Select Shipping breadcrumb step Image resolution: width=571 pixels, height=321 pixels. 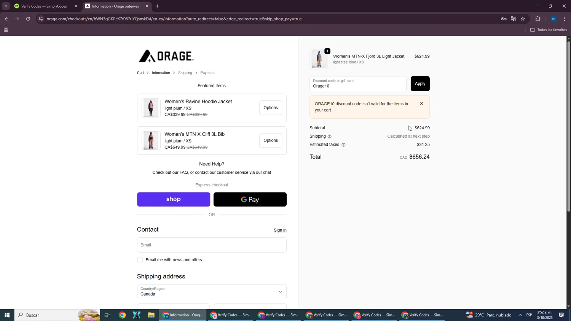pyautogui.click(x=185, y=73)
